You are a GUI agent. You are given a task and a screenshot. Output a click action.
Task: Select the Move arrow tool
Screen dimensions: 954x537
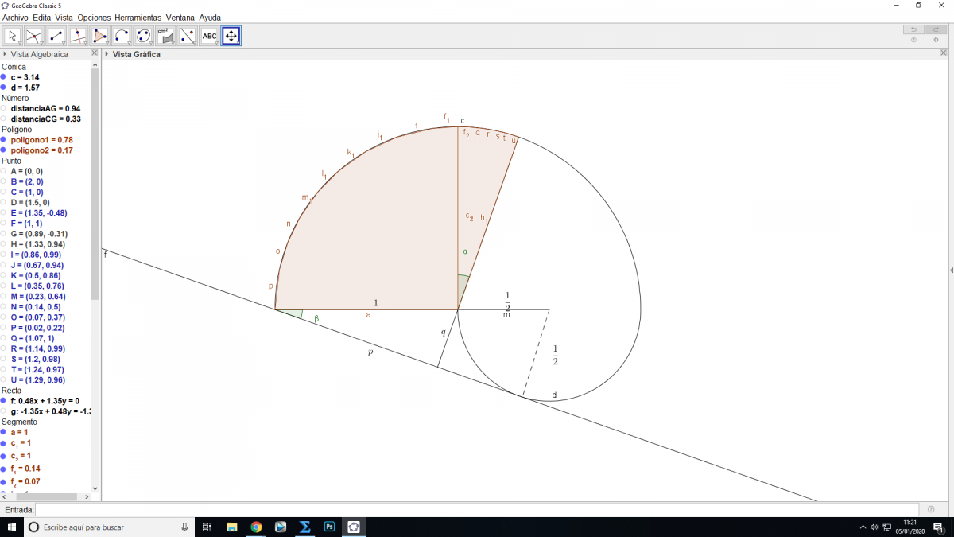point(13,36)
